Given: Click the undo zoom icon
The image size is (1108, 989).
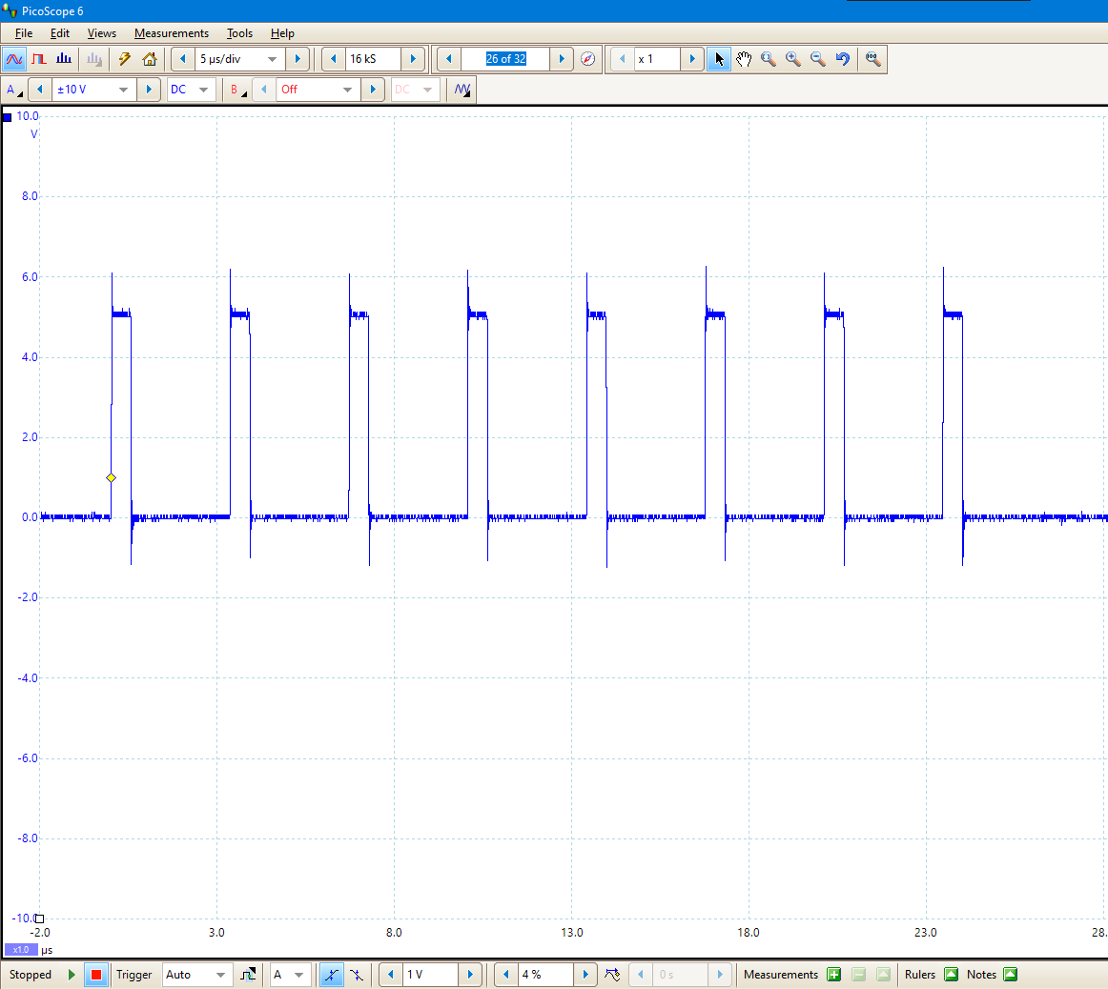Looking at the screenshot, I should [x=842, y=59].
